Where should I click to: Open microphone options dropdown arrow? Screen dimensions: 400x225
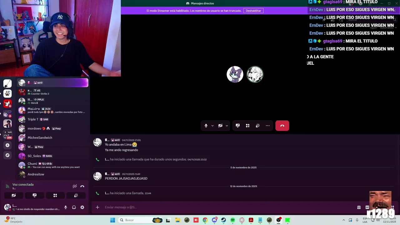pyautogui.click(x=212, y=126)
